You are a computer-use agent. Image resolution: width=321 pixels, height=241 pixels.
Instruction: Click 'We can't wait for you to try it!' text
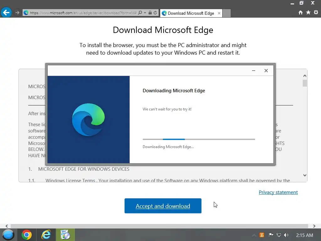coord(167,109)
